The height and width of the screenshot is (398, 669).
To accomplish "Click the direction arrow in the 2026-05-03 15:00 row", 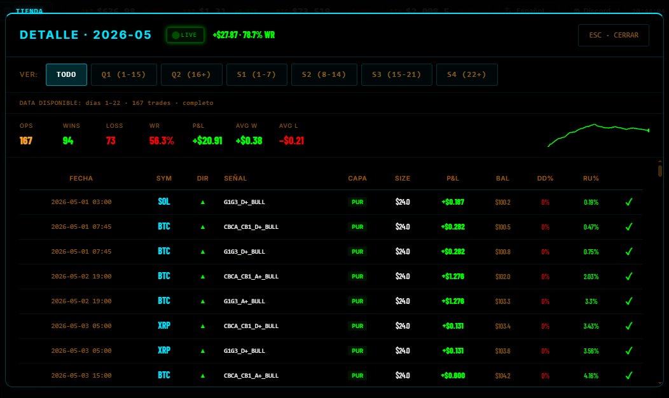I will click(203, 376).
